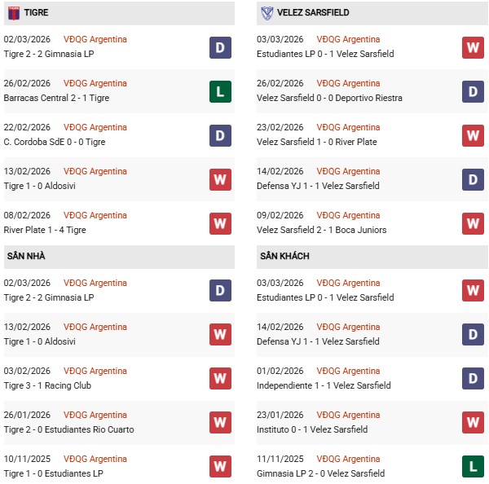Open VĐQG Argentina link dated 22/02/2026
The image size is (489, 484).
95,127
